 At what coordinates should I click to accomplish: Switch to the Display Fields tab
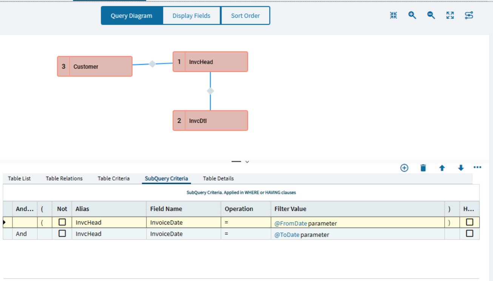191,16
